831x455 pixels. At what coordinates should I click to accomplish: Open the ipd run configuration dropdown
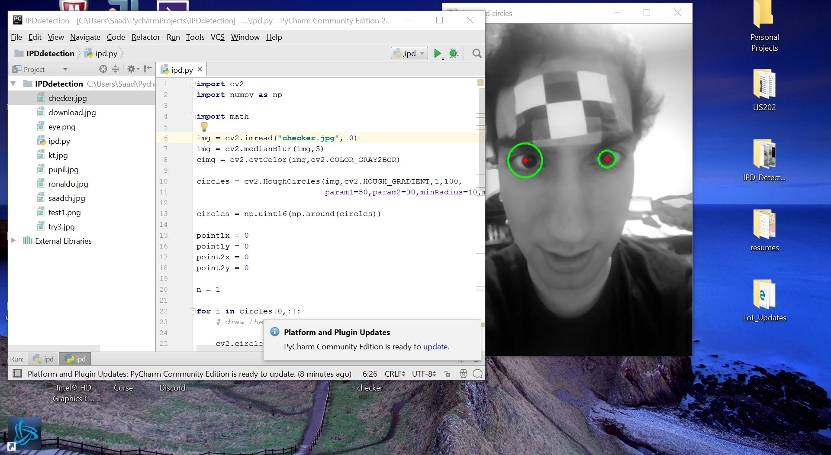pyautogui.click(x=409, y=53)
